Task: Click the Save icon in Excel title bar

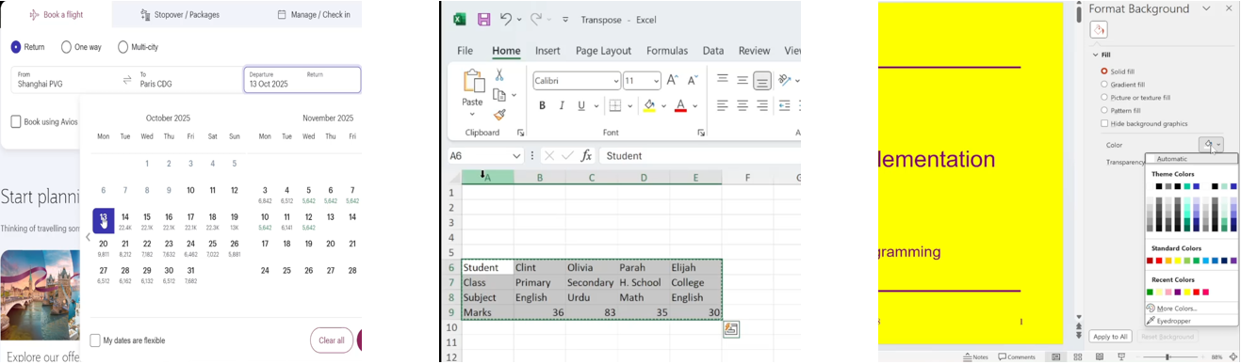Action: 484,19
